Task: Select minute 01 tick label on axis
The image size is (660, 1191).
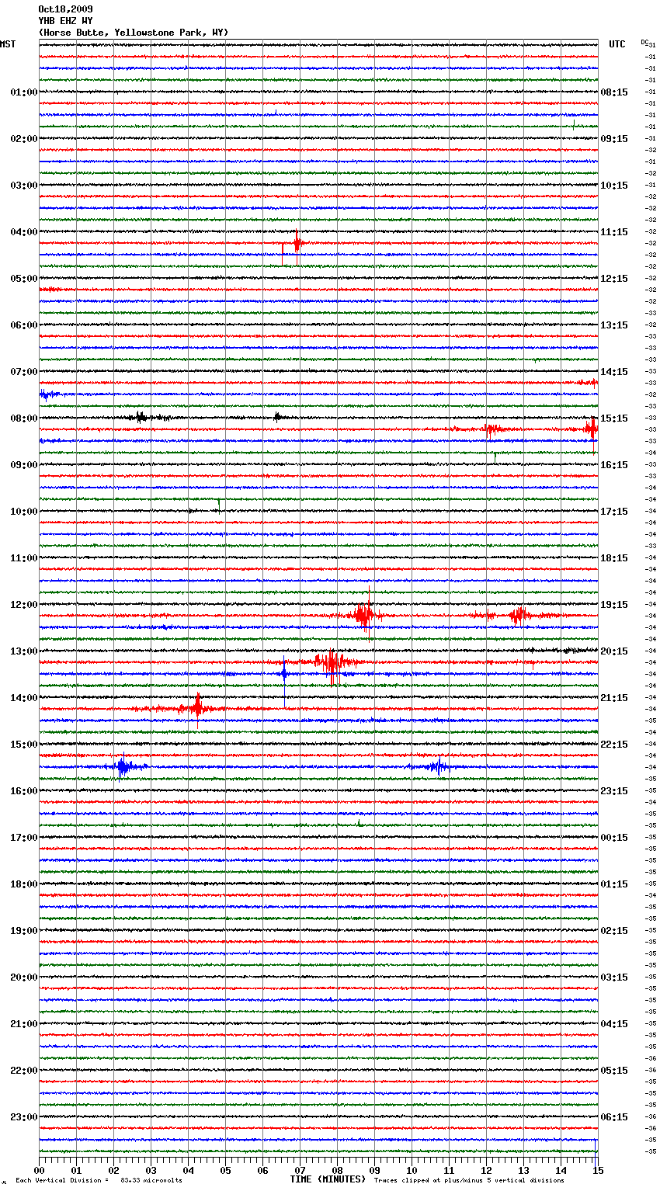Action: click(x=76, y=1170)
